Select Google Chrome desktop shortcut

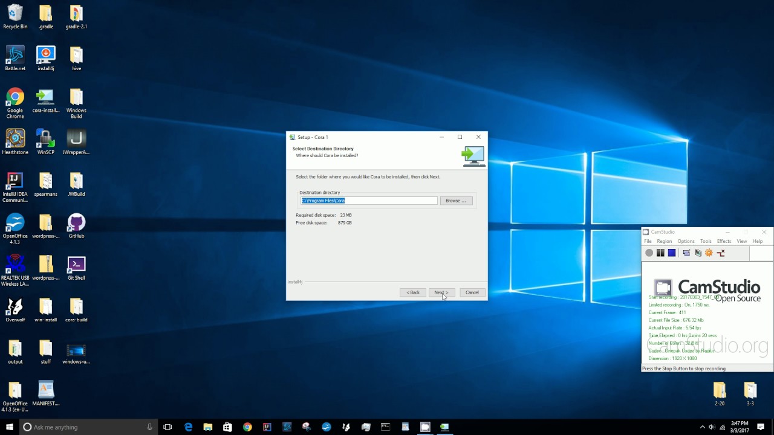click(x=15, y=103)
